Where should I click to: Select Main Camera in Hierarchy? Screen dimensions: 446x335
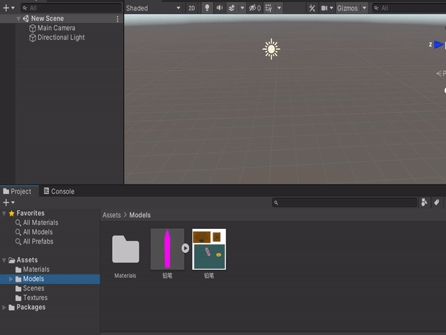(56, 28)
